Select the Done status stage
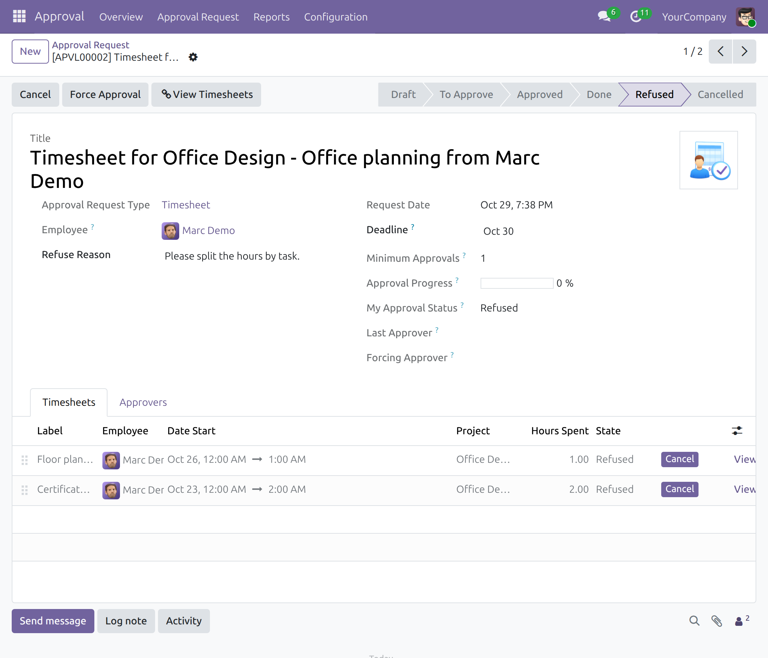 click(x=599, y=94)
